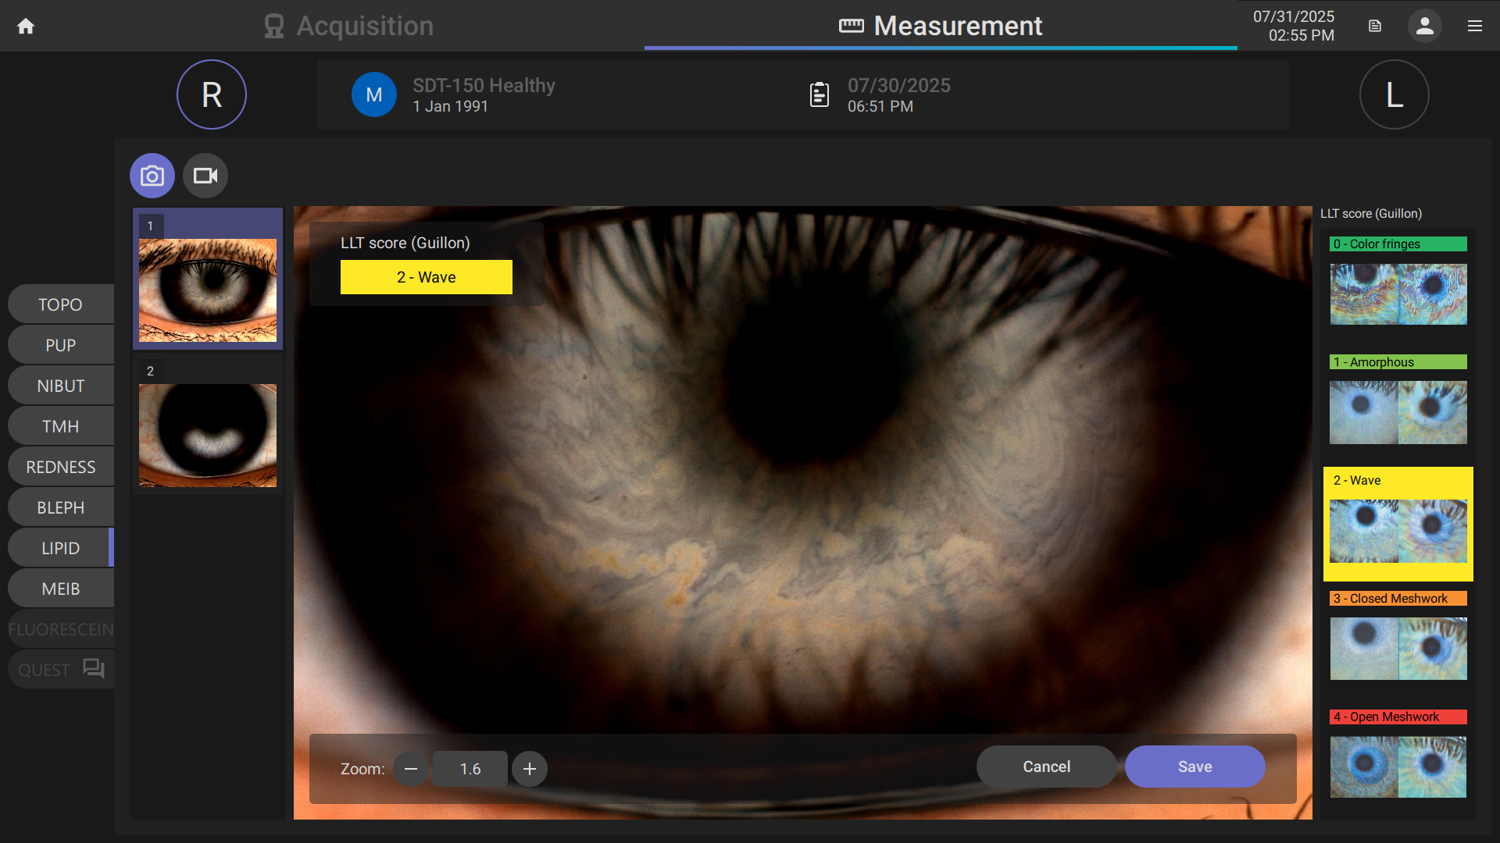Choose the 3 - Closed Meshwork grade
This screenshot has width=1500, height=843.
click(1398, 636)
